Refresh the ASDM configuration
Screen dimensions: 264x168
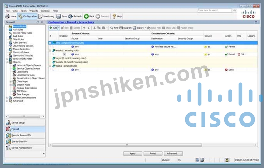pos(75,16)
